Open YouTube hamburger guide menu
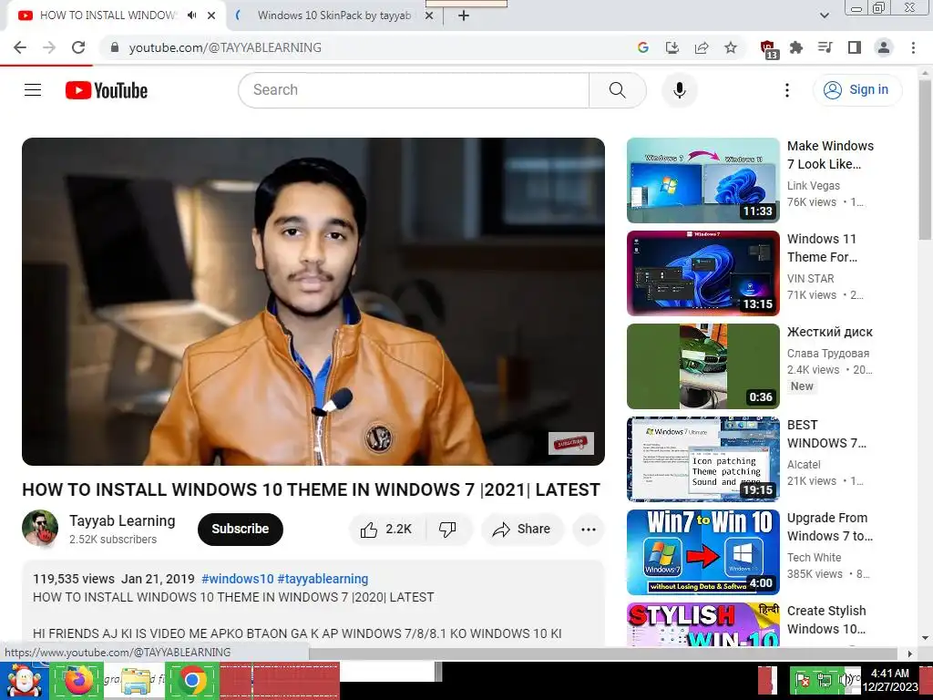The width and height of the screenshot is (933, 700). (33, 90)
